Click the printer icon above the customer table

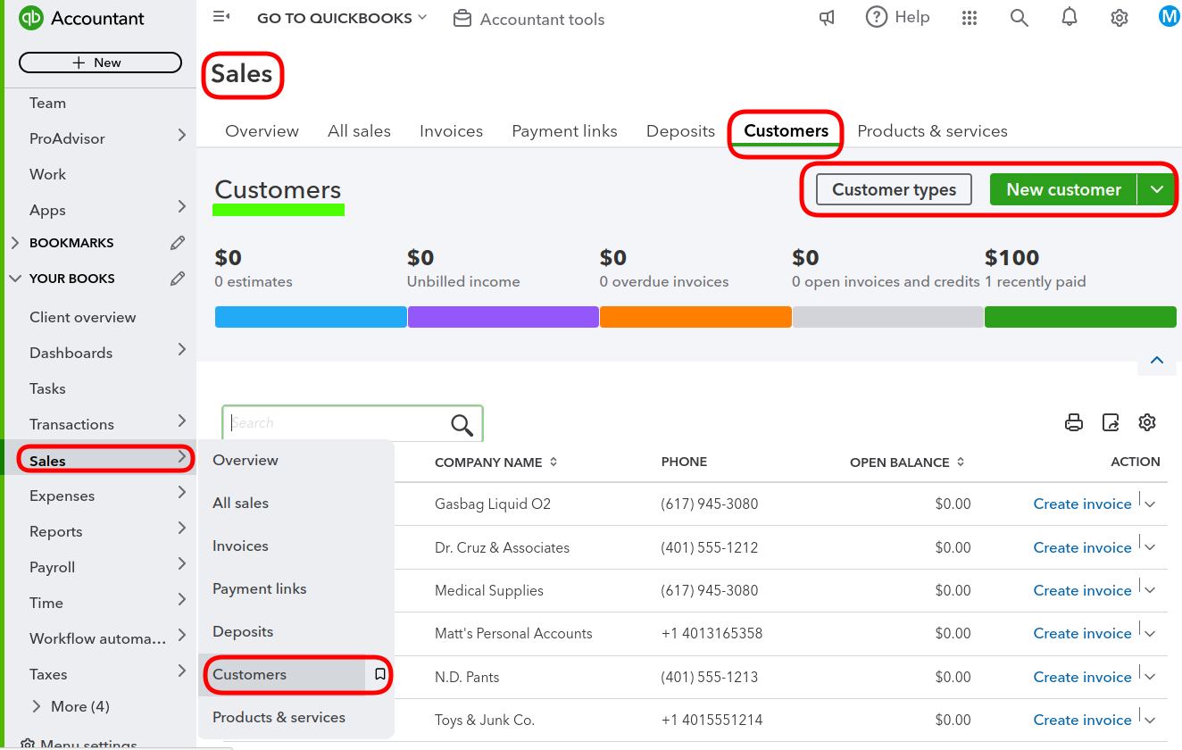[x=1074, y=422]
